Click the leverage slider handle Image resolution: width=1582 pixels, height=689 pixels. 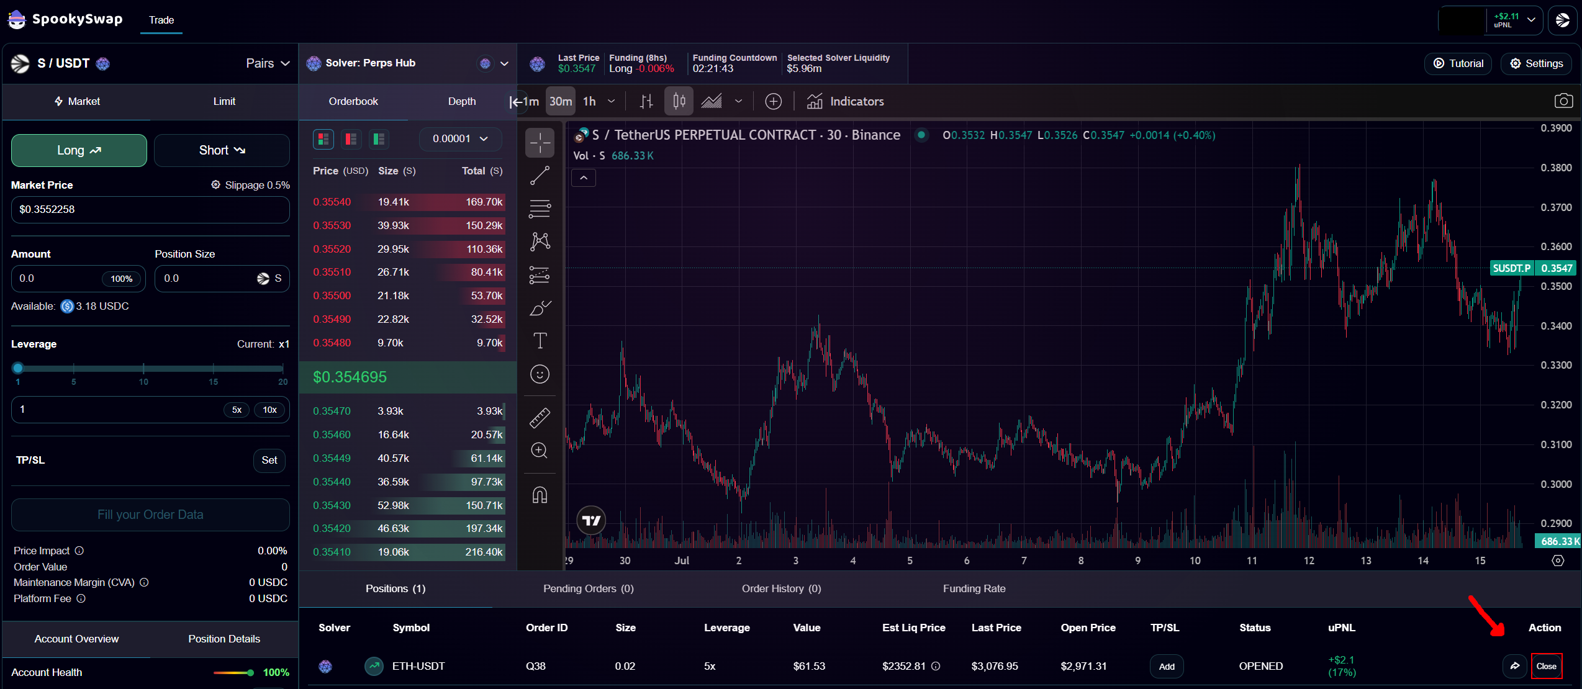pos(18,368)
